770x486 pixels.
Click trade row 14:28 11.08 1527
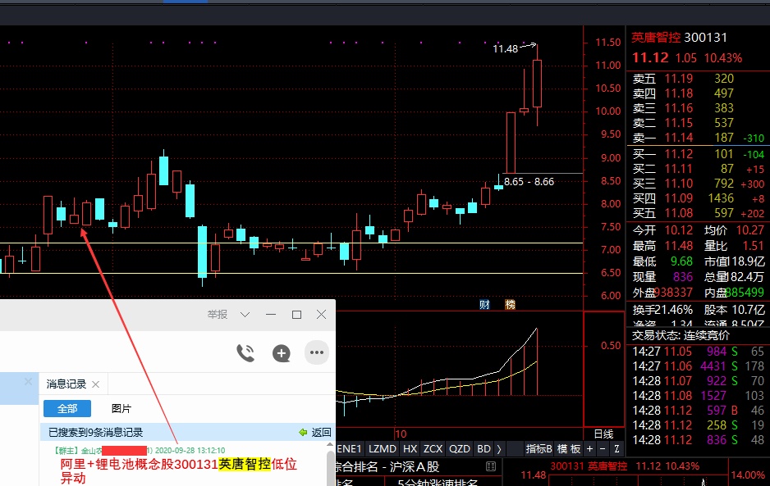[x=699, y=396]
